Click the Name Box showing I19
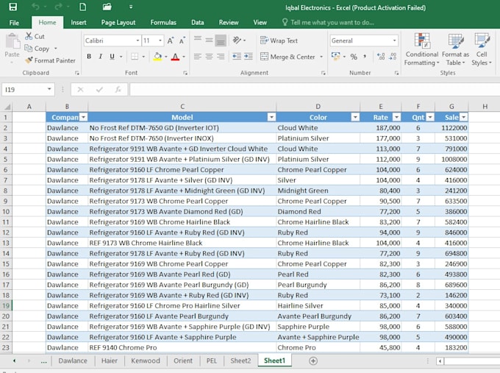Viewport: 500px width, 373px height. click(28, 90)
